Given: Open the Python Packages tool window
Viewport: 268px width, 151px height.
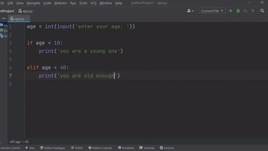Looking at the screenshot, I should click(53, 148).
